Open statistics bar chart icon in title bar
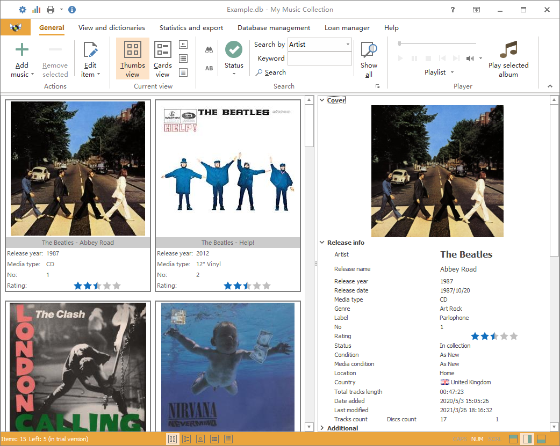This screenshot has height=446, width=560. 37,10
